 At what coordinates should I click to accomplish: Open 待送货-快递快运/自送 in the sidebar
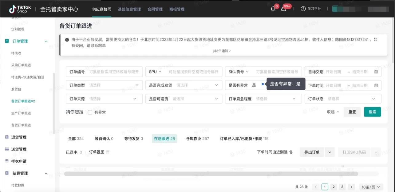(x=28, y=77)
